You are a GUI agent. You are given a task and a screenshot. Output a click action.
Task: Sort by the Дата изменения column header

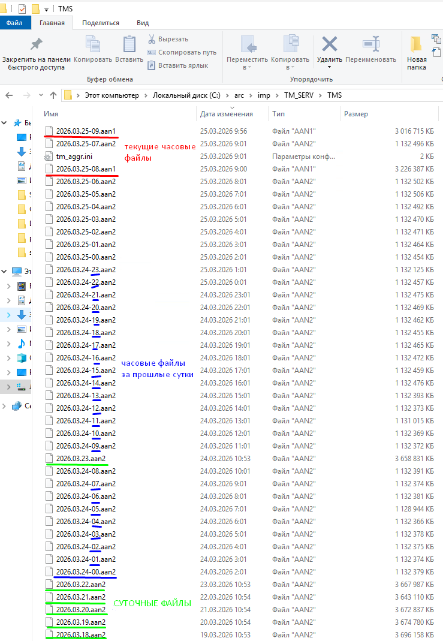click(x=226, y=114)
